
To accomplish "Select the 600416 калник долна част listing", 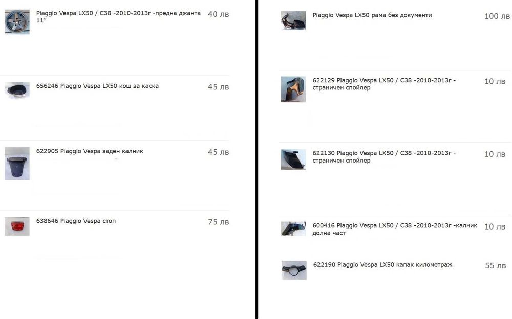I will tap(395, 229).
